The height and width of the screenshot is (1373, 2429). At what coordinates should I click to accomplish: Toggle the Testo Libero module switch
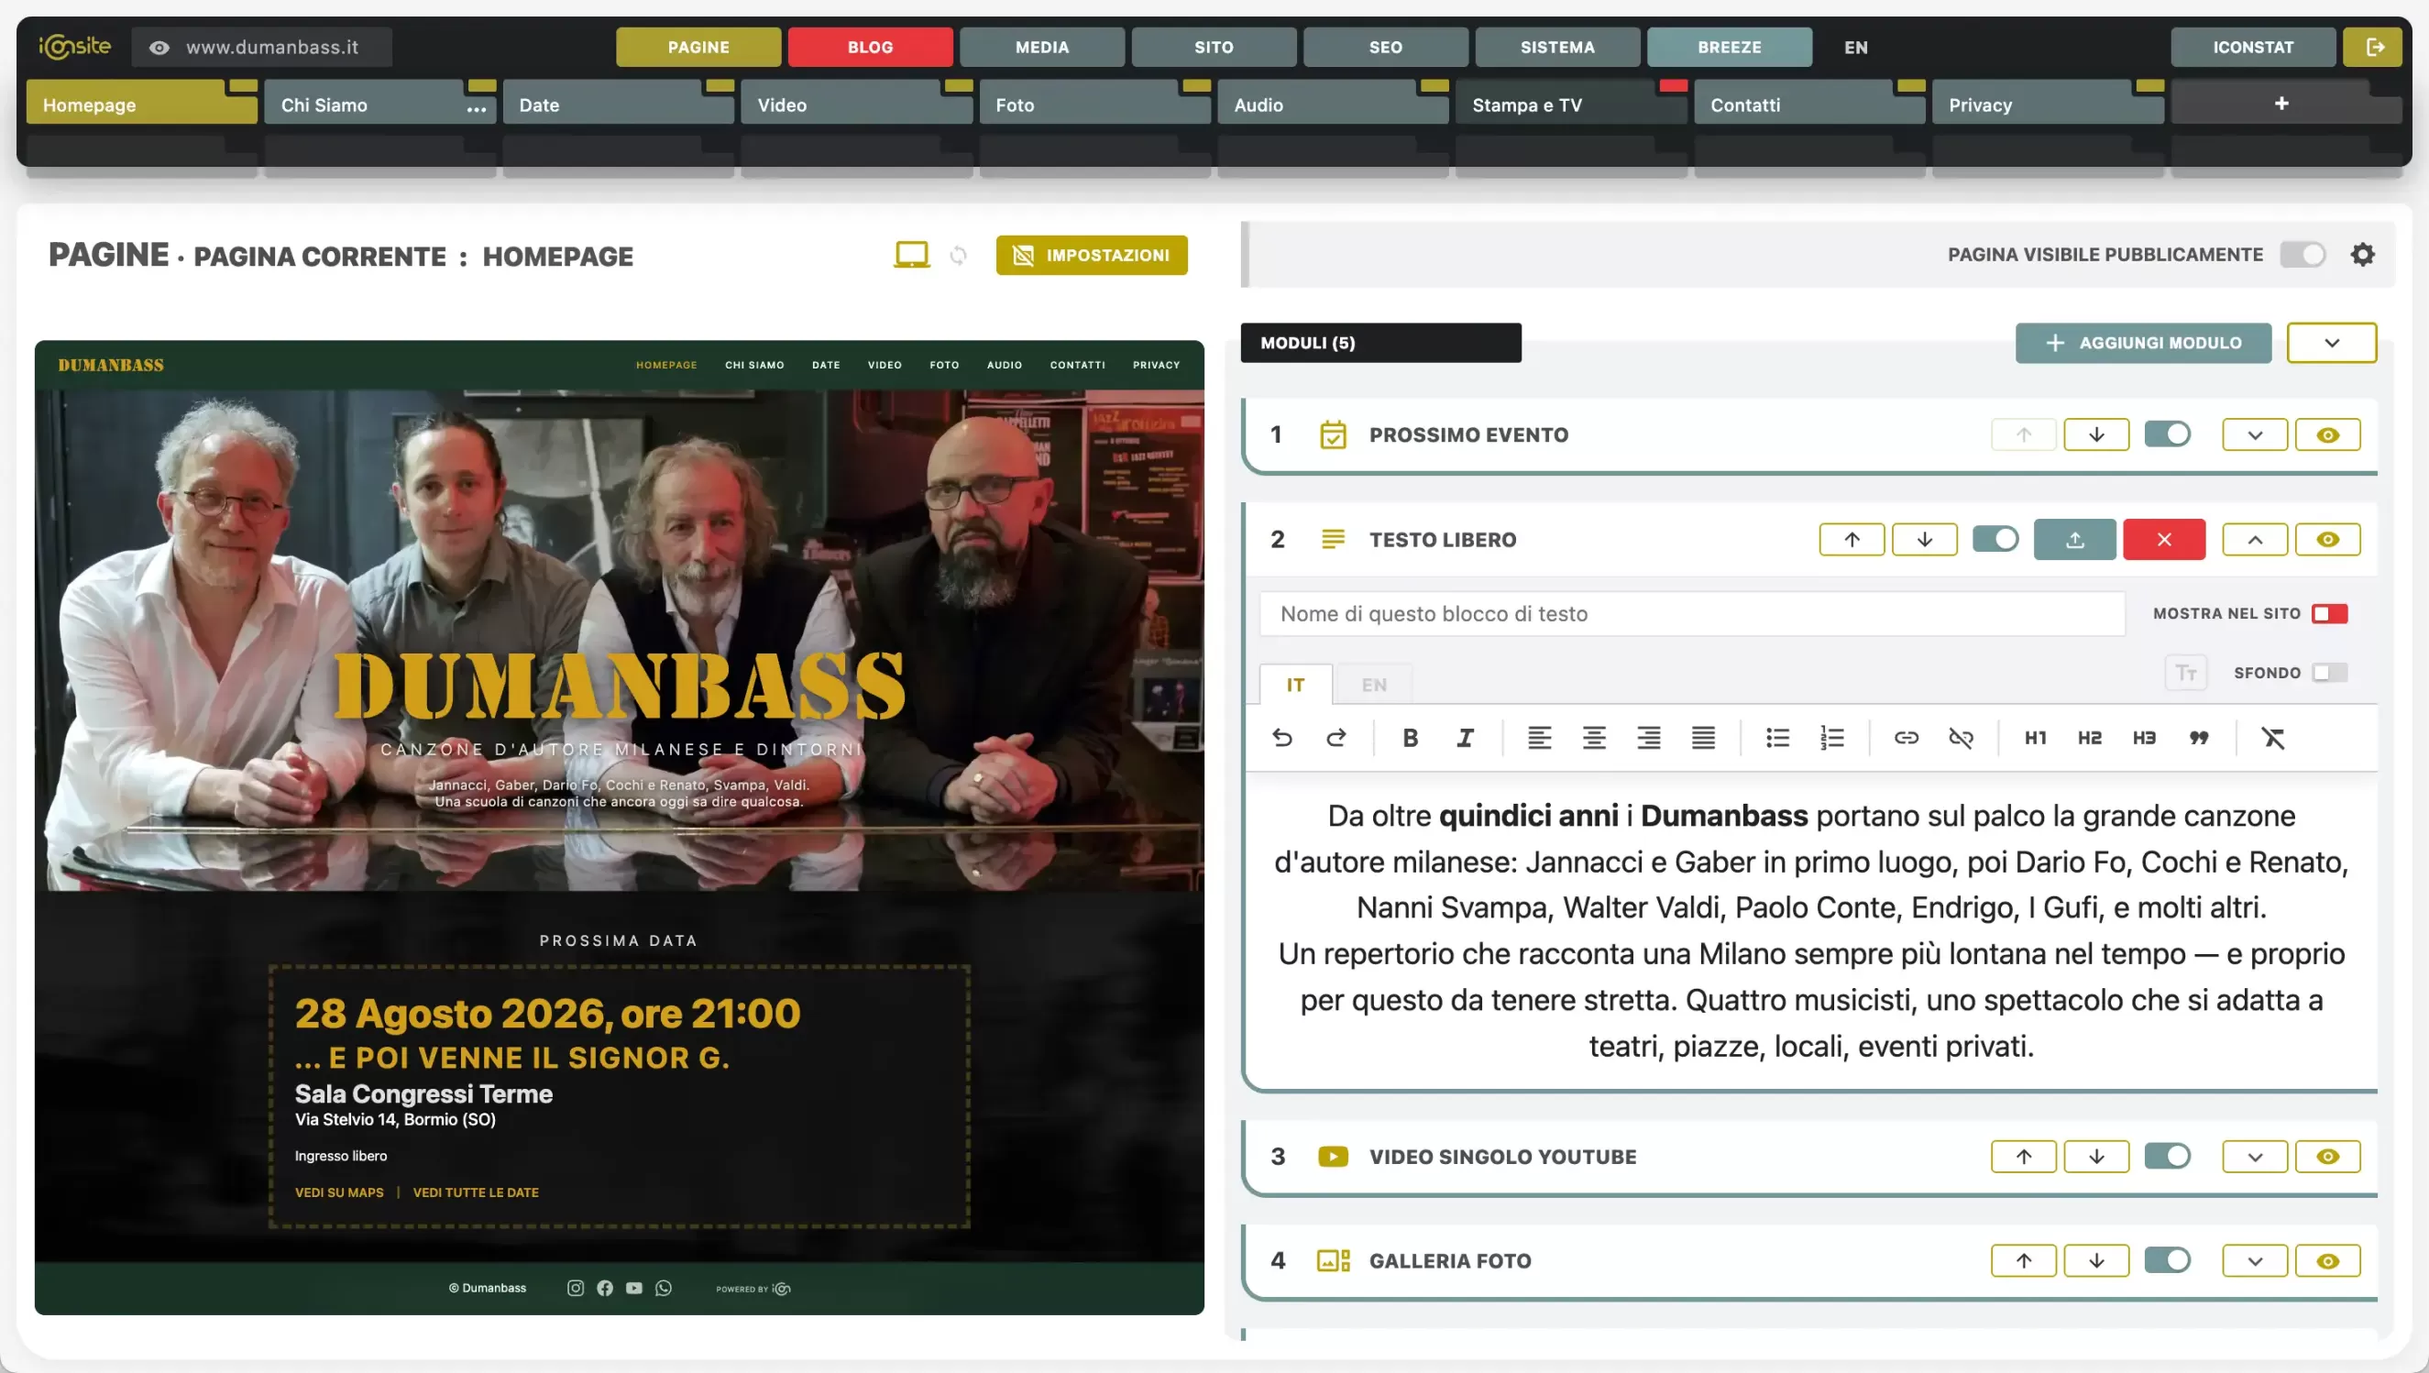tap(1995, 539)
